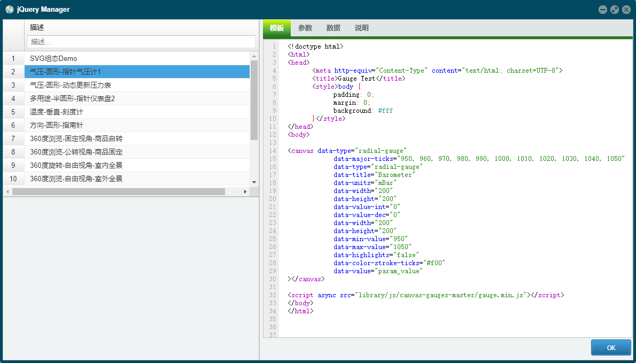Click the data-value-dec="0" line
Viewport: 636px width, 363px height.
[x=367, y=215]
